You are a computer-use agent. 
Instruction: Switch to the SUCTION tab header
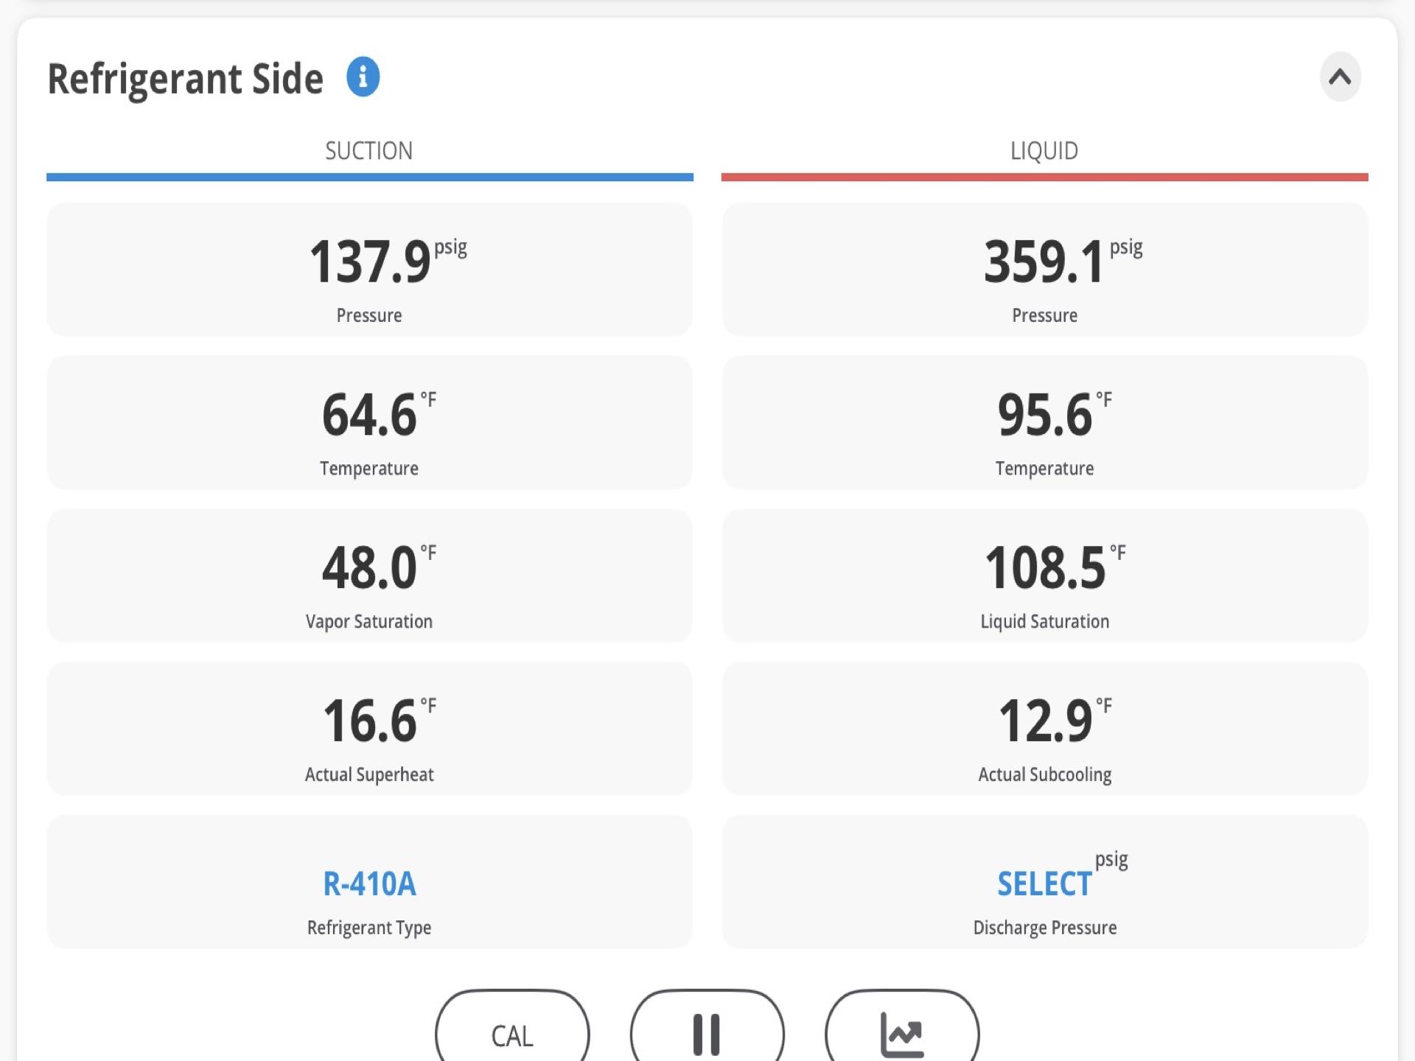(369, 150)
